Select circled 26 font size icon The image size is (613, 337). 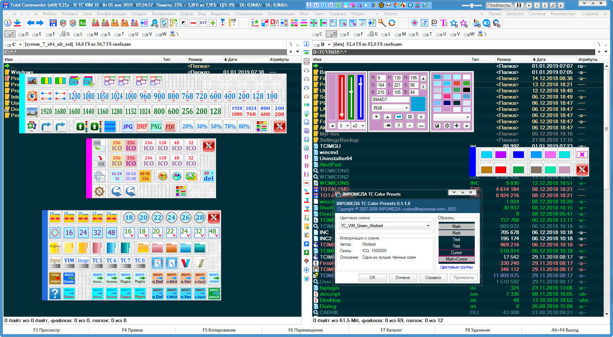(x=185, y=217)
